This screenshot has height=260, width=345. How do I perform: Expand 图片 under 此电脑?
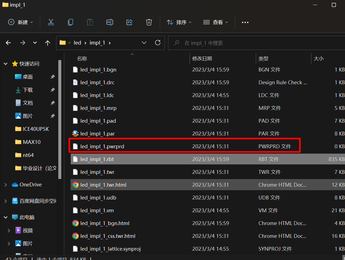click(9, 244)
